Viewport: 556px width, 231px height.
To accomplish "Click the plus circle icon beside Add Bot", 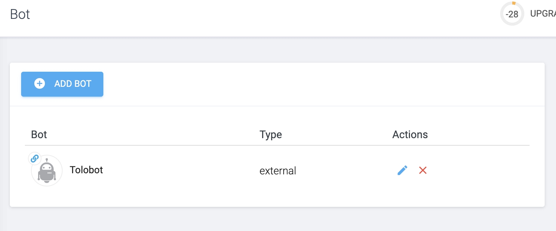I will coord(39,84).
